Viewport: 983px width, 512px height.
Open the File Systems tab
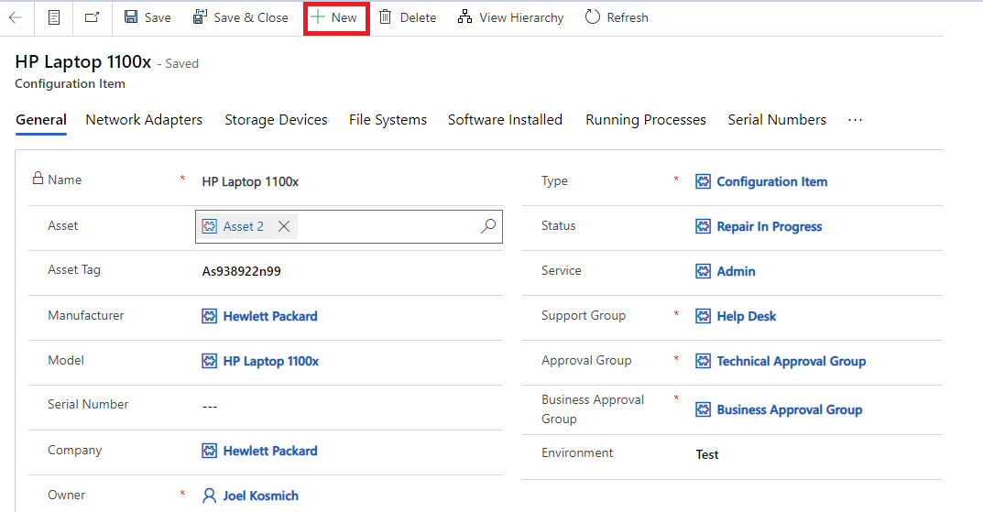click(388, 120)
